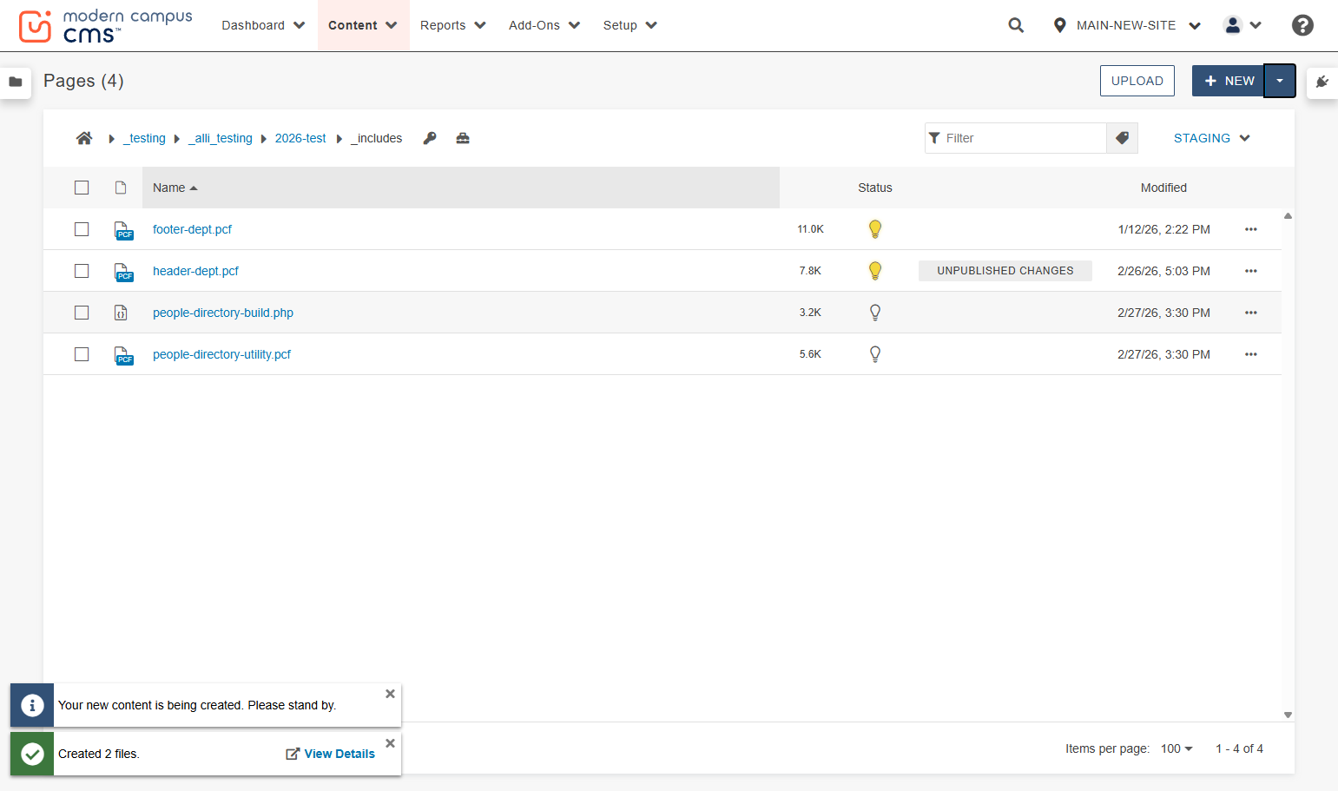This screenshot has height=791, width=1338.
Task: Change items per page dropdown
Action: [x=1177, y=748]
